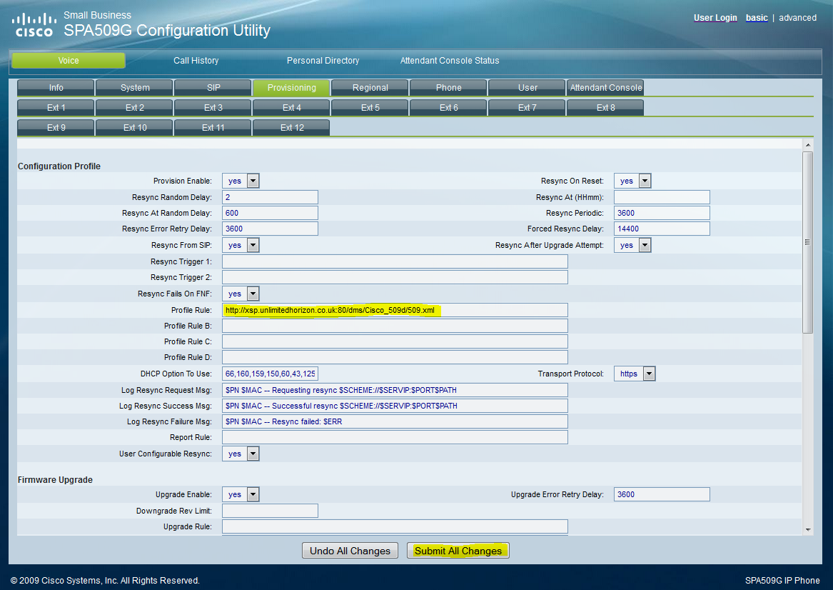Click the Log Resync Success Msg field

[395, 406]
